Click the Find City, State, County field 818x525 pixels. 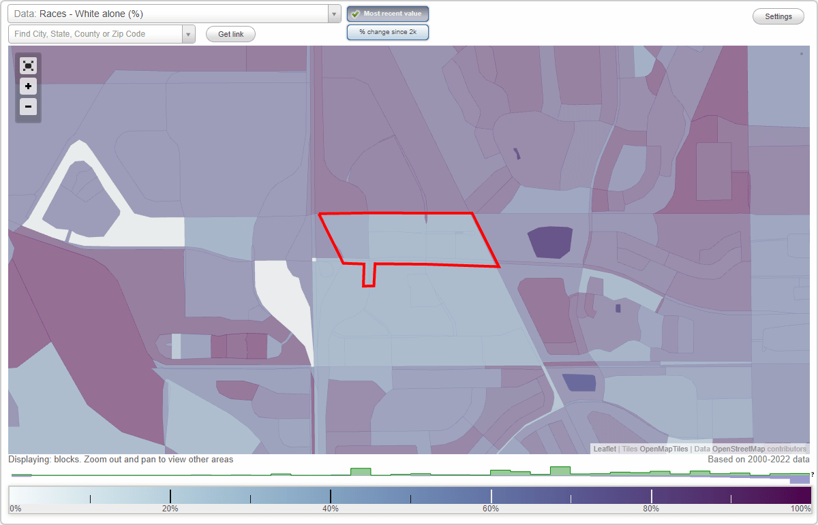coord(95,34)
